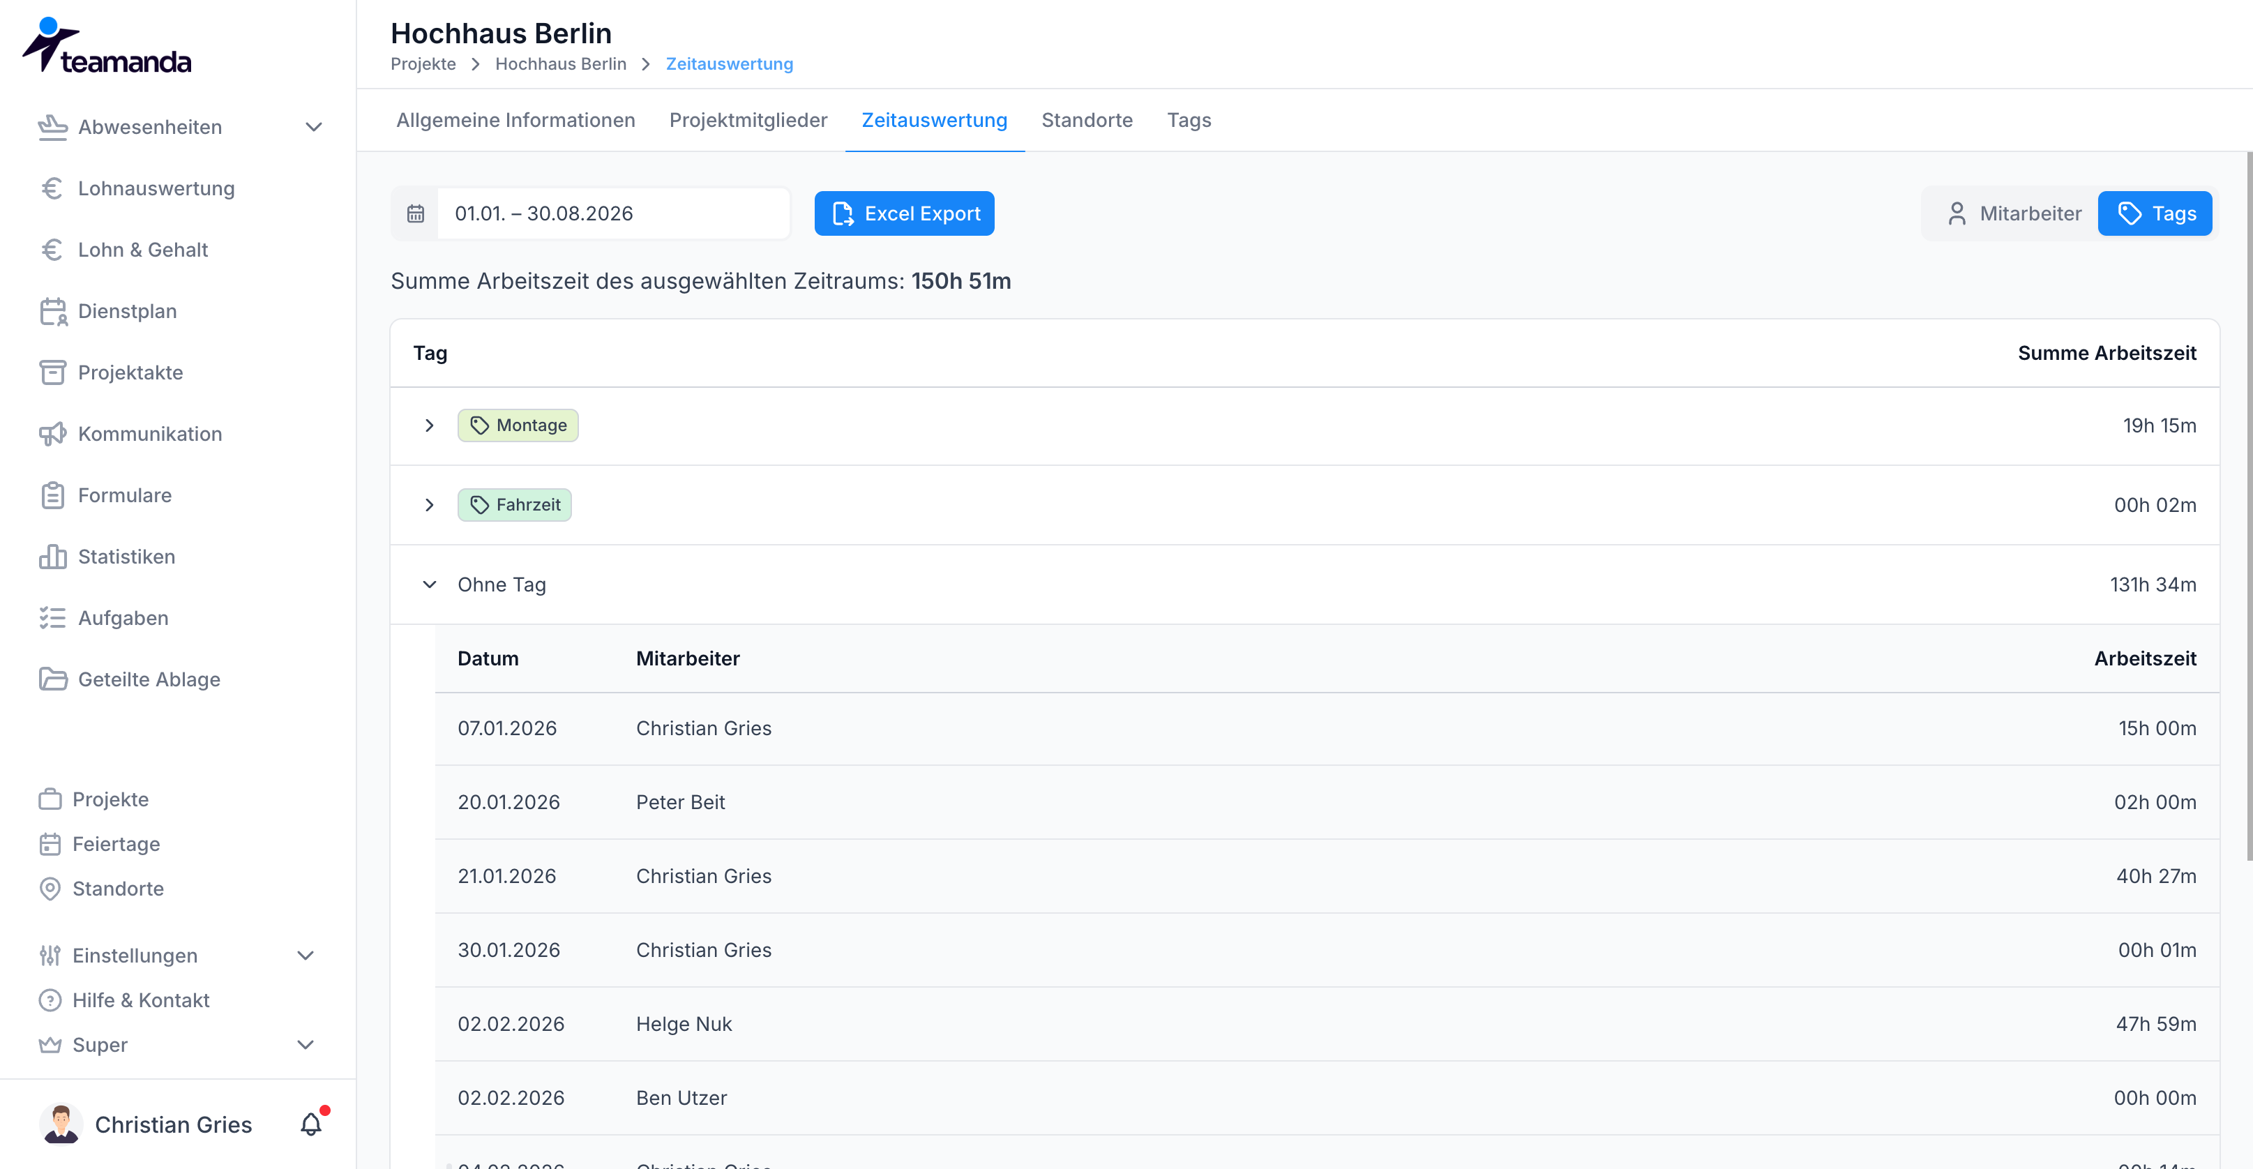Click the Excel Export file icon
The image size is (2253, 1169).
point(842,213)
